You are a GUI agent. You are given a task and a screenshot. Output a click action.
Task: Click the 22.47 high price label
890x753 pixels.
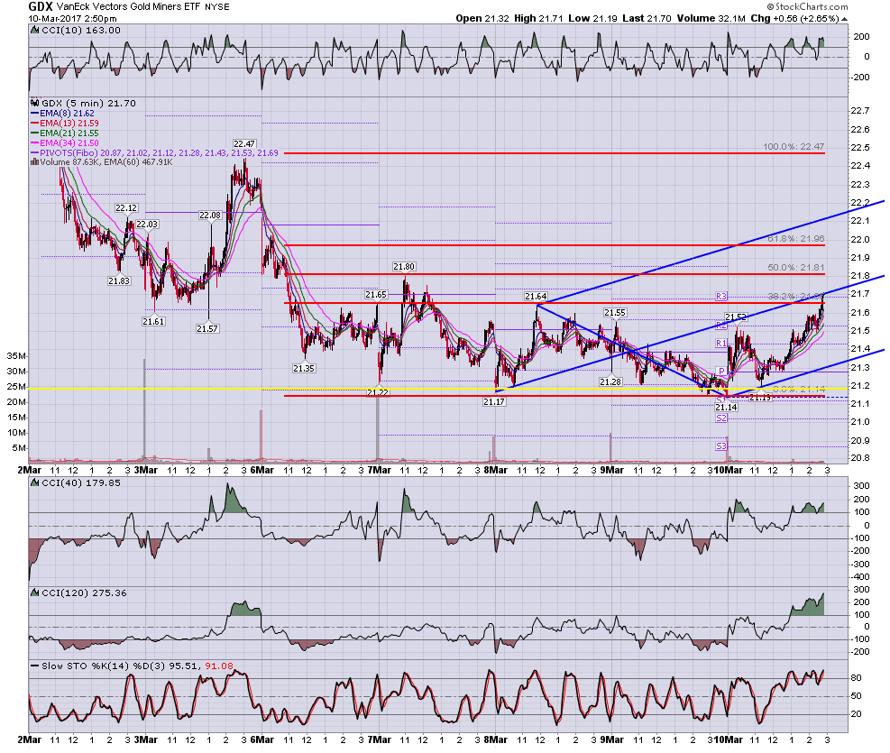[x=244, y=144]
